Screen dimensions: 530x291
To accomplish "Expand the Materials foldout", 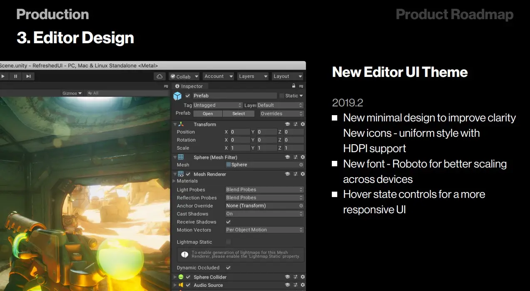I will pos(174,181).
